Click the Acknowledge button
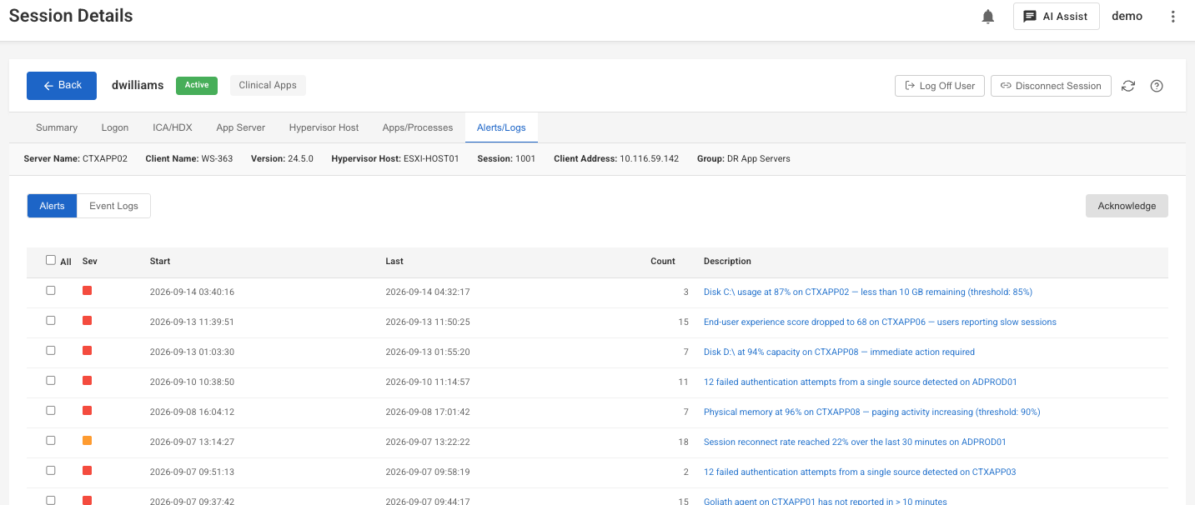The width and height of the screenshot is (1195, 505). point(1127,206)
